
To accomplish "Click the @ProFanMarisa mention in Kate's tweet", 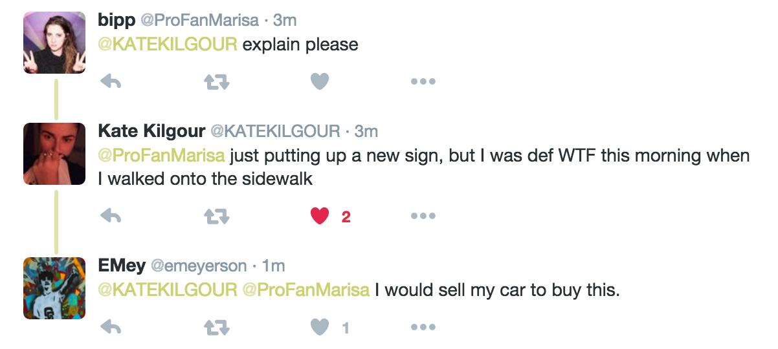I will 161,156.
